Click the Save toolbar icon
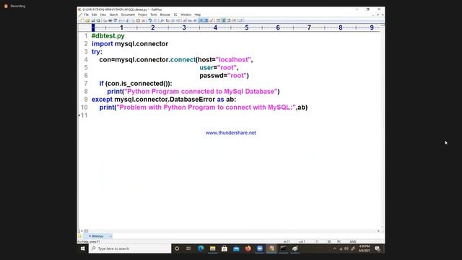This screenshot has height=260, width=462. [x=92, y=20]
